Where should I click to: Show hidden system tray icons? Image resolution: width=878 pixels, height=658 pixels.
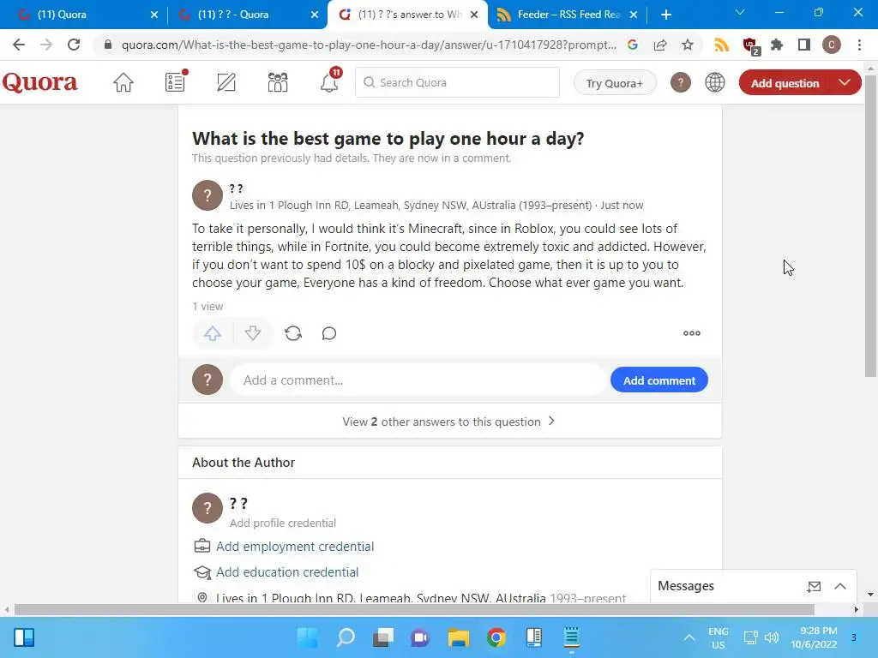(x=689, y=637)
